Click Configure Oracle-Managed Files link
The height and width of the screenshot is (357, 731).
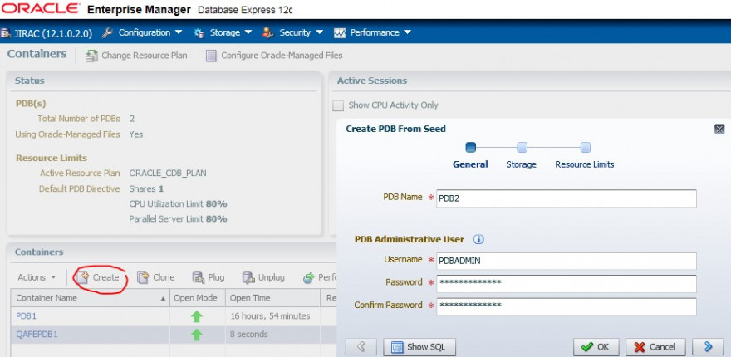282,56
